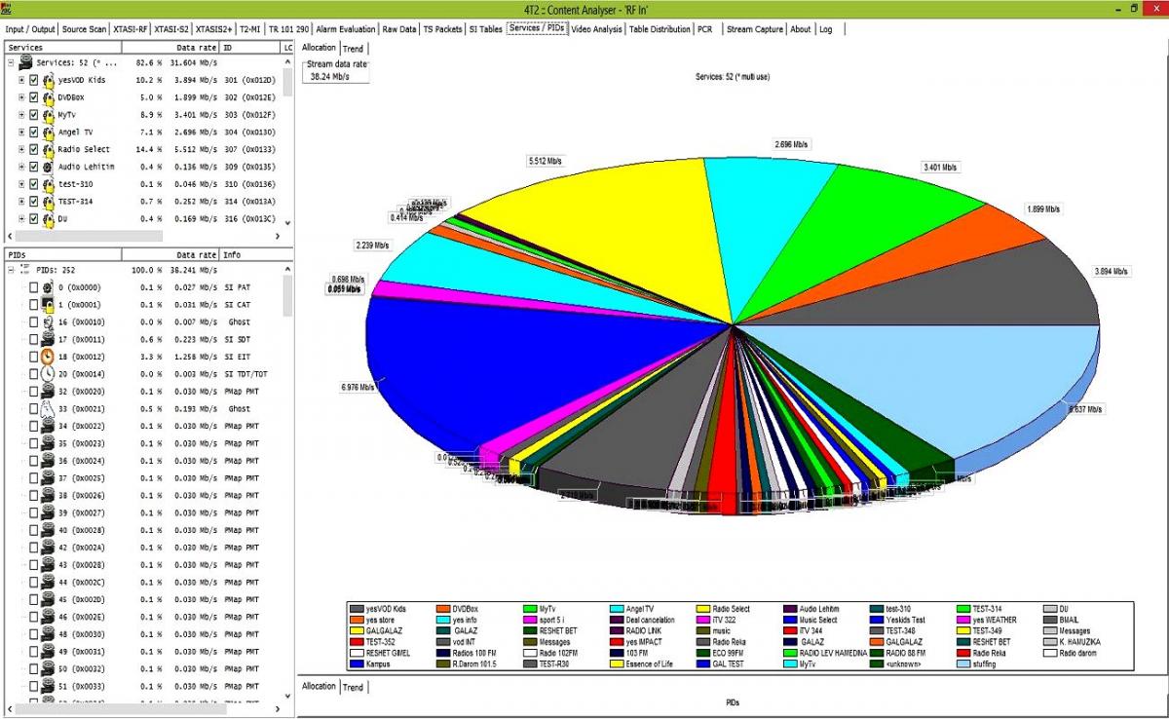The height and width of the screenshot is (719, 1169).
Task: Click the Info column header
Action: coord(256,254)
